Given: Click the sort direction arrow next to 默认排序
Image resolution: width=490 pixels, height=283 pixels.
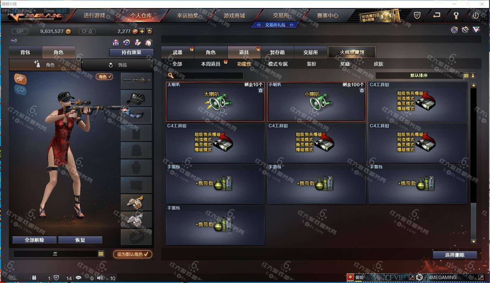Looking at the screenshot, I should point(473,76).
